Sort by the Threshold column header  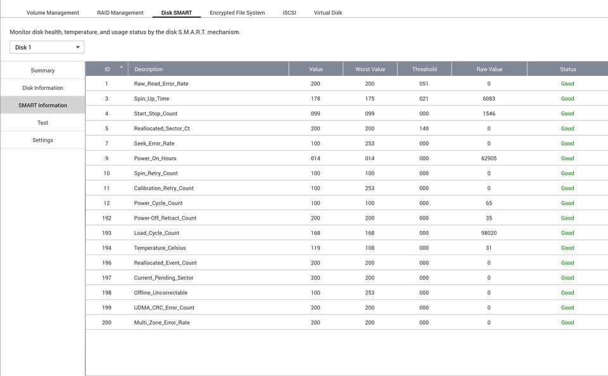coord(424,69)
